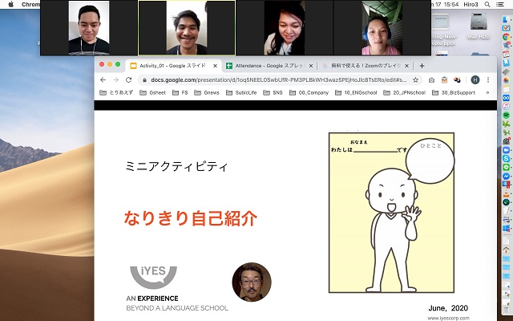The height and width of the screenshot is (321, 513).
Task: Switch to the Activity_01 Google Slides tab
Action: click(175, 66)
